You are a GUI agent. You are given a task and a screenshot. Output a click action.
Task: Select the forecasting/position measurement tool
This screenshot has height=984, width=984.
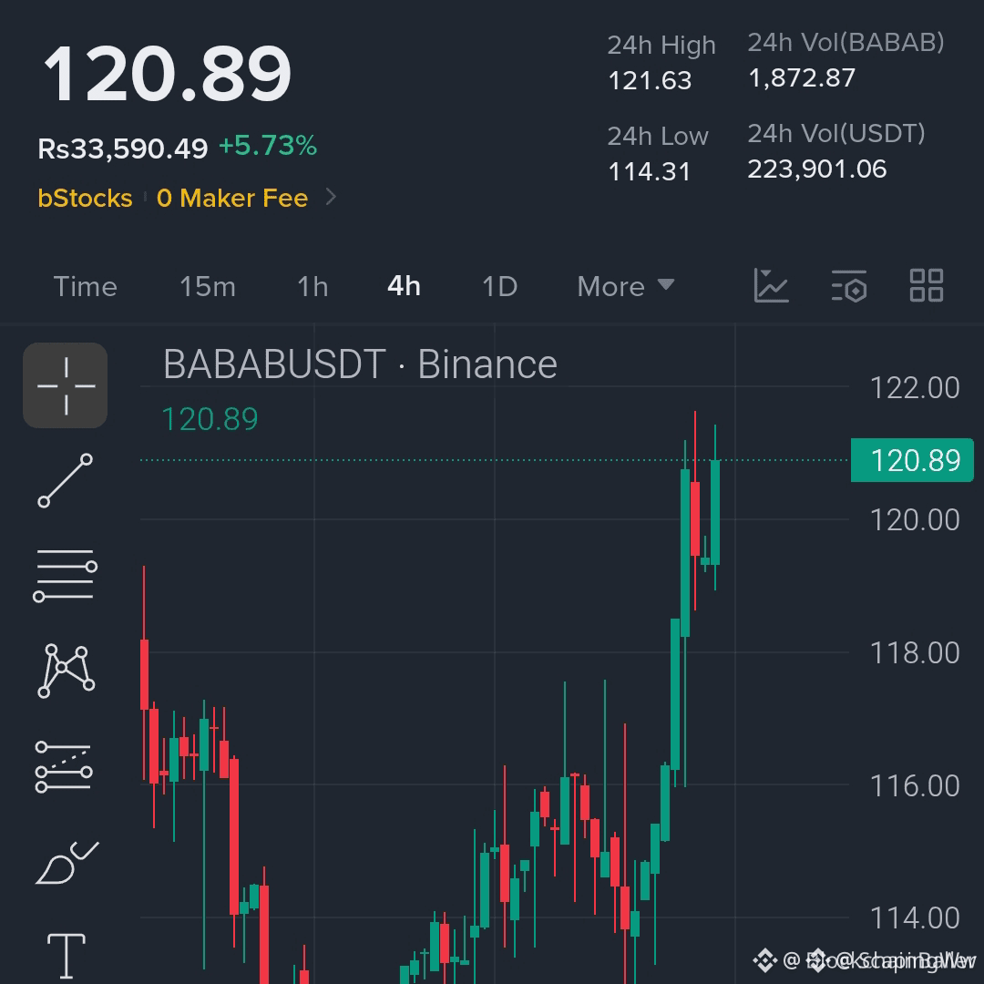(64, 766)
